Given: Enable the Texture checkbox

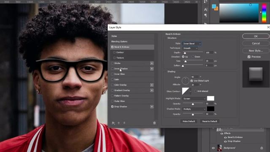Looking at the screenshot, I should [114, 58].
